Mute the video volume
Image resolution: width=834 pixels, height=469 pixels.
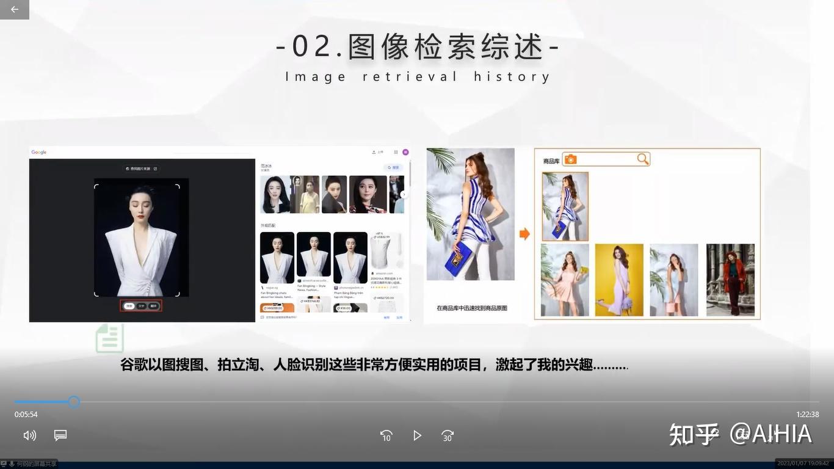29,435
